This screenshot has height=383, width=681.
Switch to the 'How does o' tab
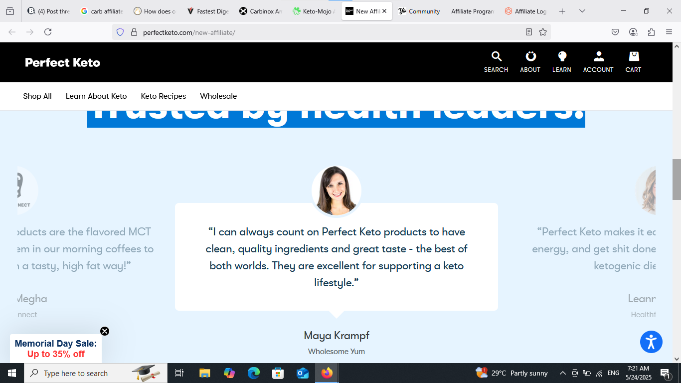(x=155, y=11)
